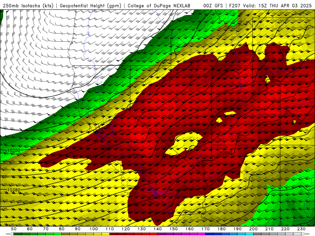Screen dimensions: 315x236
Task: Click the color bar label 200
Action: 253,229
